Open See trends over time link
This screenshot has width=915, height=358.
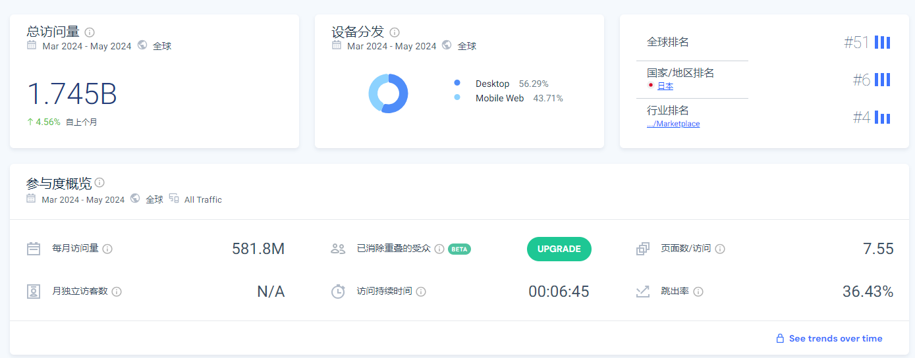pos(835,338)
